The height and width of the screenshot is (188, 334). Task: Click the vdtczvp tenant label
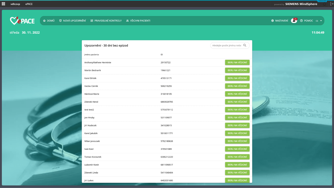click(15, 4)
